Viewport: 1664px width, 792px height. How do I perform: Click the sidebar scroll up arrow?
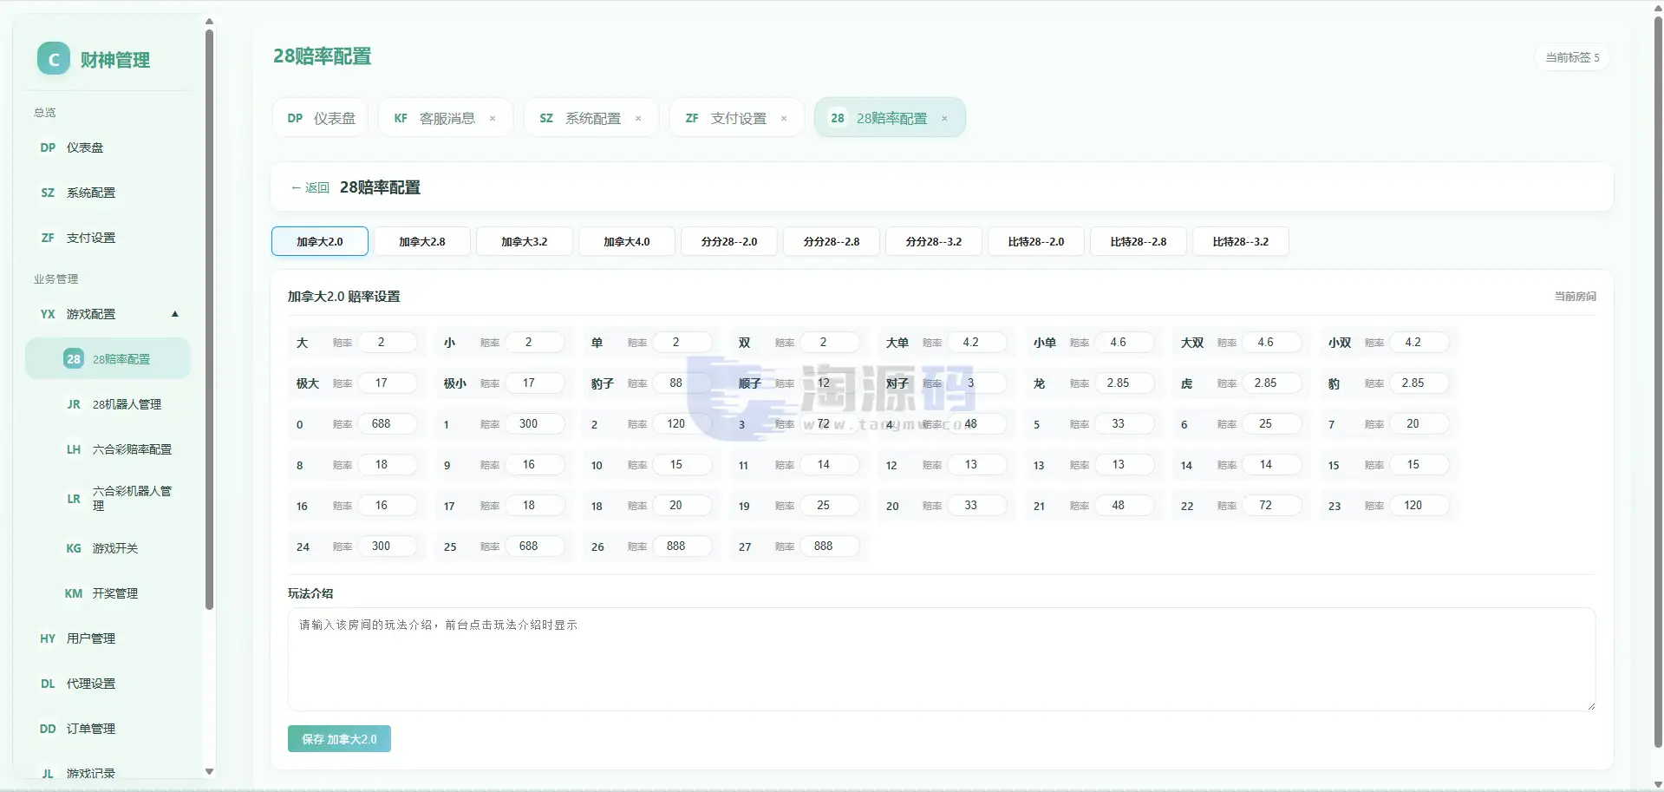[209, 22]
